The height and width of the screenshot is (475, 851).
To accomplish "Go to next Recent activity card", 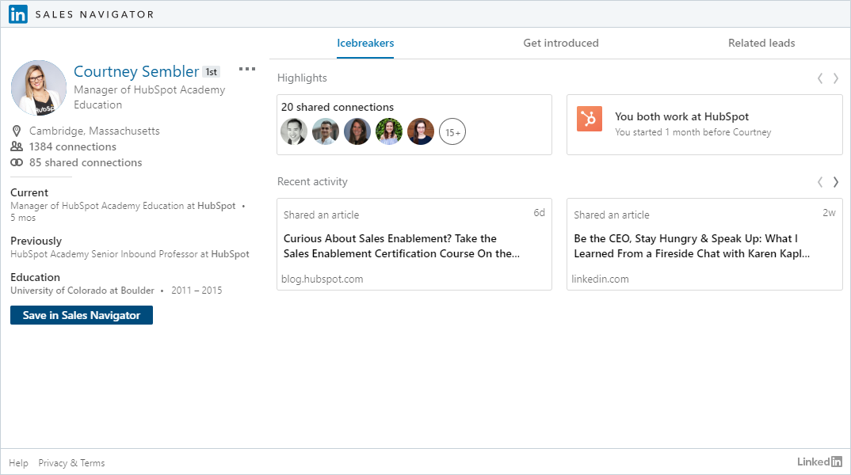I will coord(836,181).
